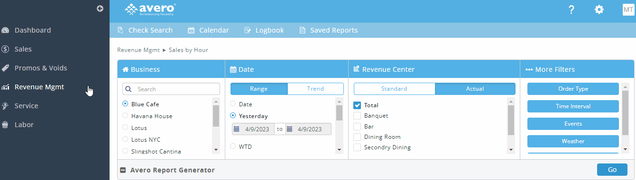Click the Sales dollar icon

coord(6,49)
